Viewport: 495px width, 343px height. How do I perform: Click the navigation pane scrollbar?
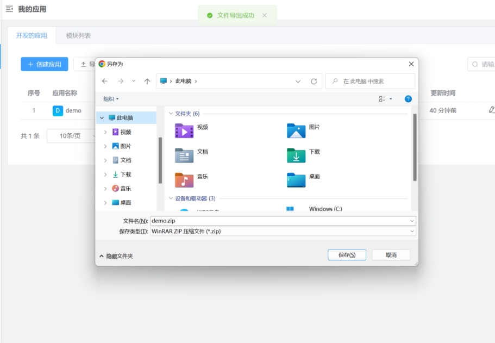pos(160,160)
